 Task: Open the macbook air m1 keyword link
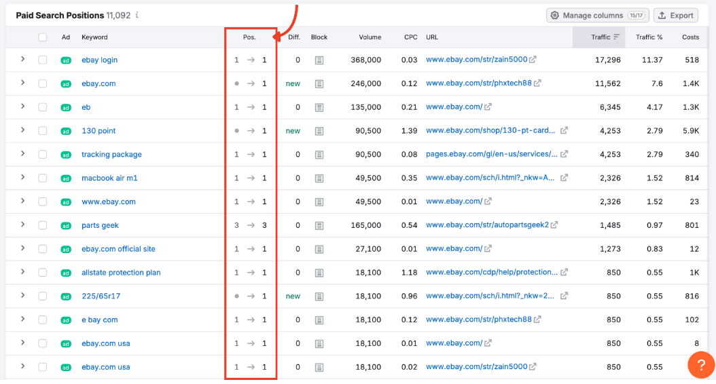[109, 178]
